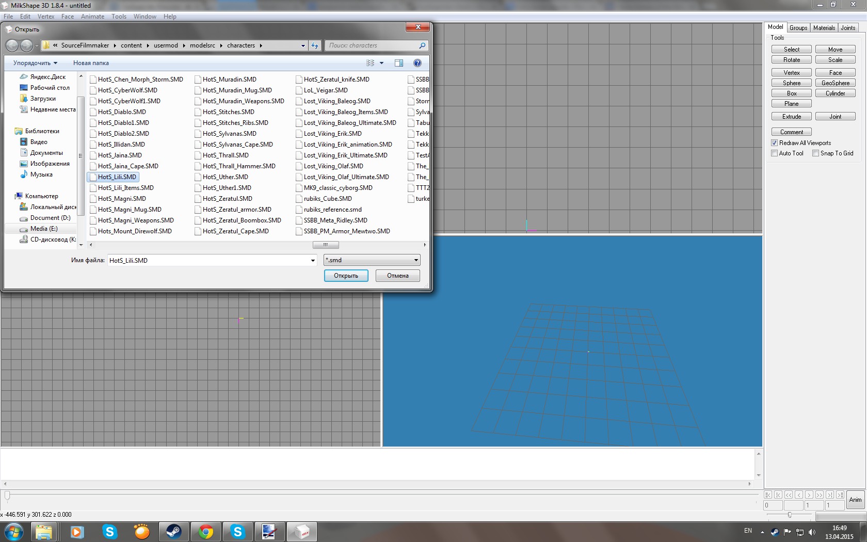867x542 pixels.
Task: Open the *.smd file type filter
Action: click(372, 260)
